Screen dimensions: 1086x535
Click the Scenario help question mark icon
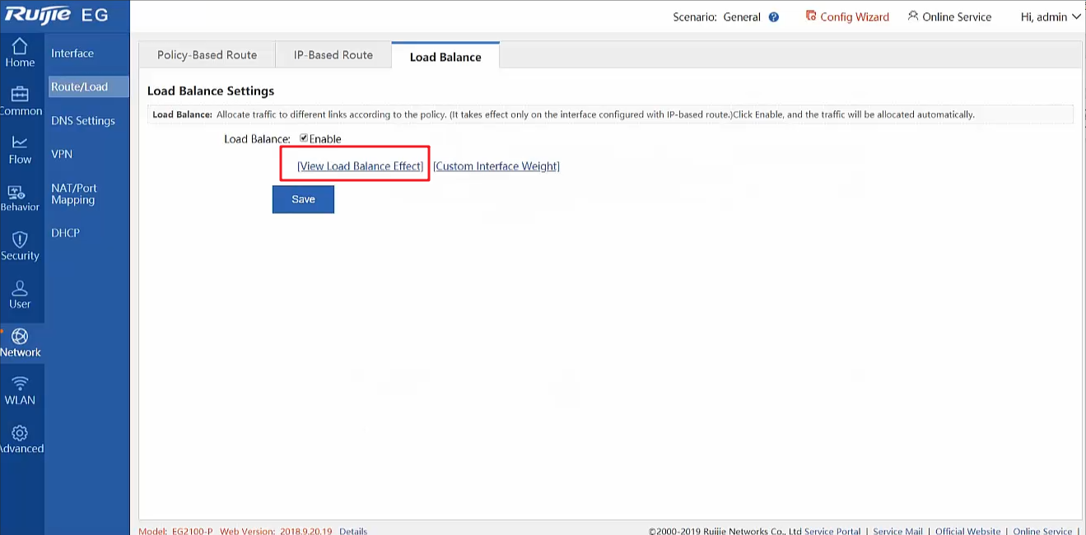[774, 16]
